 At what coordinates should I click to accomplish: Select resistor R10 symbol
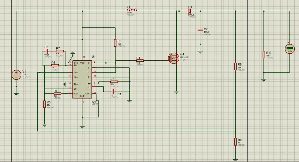264,55
